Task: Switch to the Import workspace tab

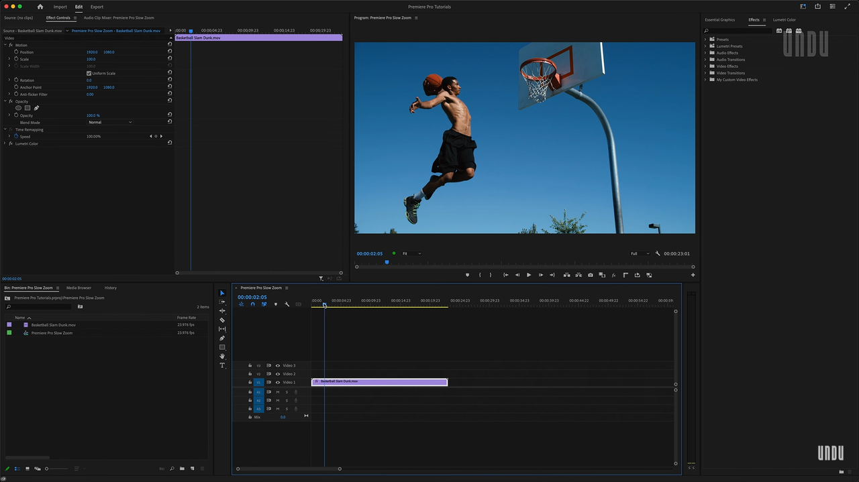Action: [x=60, y=7]
